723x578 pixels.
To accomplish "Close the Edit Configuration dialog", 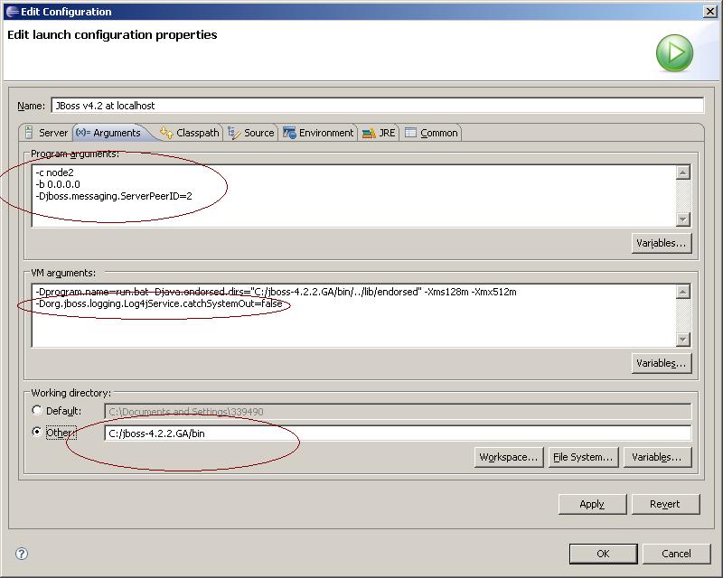I will pos(710,12).
